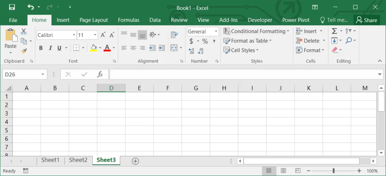Expand Cell Styles gallery

click(x=241, y=50)
